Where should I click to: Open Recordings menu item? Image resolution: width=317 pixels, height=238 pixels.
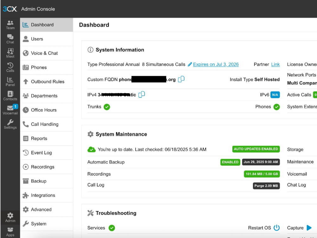click(x=47, y=167)
